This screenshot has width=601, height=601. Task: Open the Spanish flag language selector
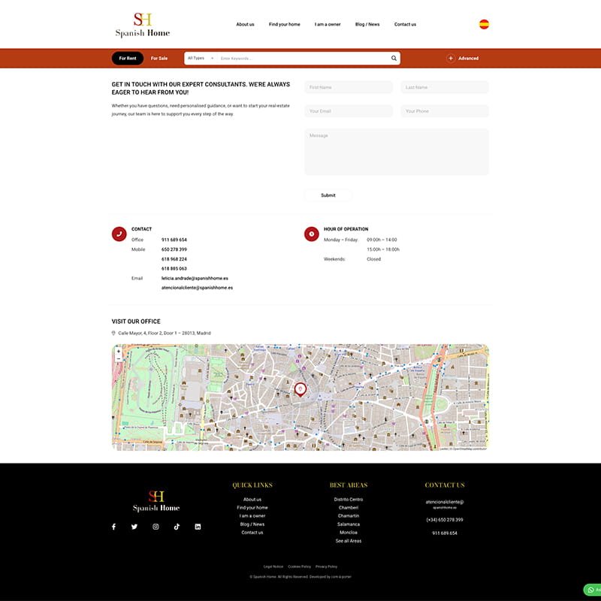tap(485, 23)
